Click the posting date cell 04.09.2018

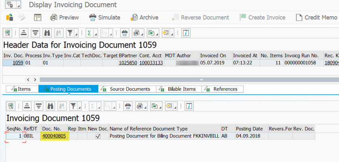252,136
